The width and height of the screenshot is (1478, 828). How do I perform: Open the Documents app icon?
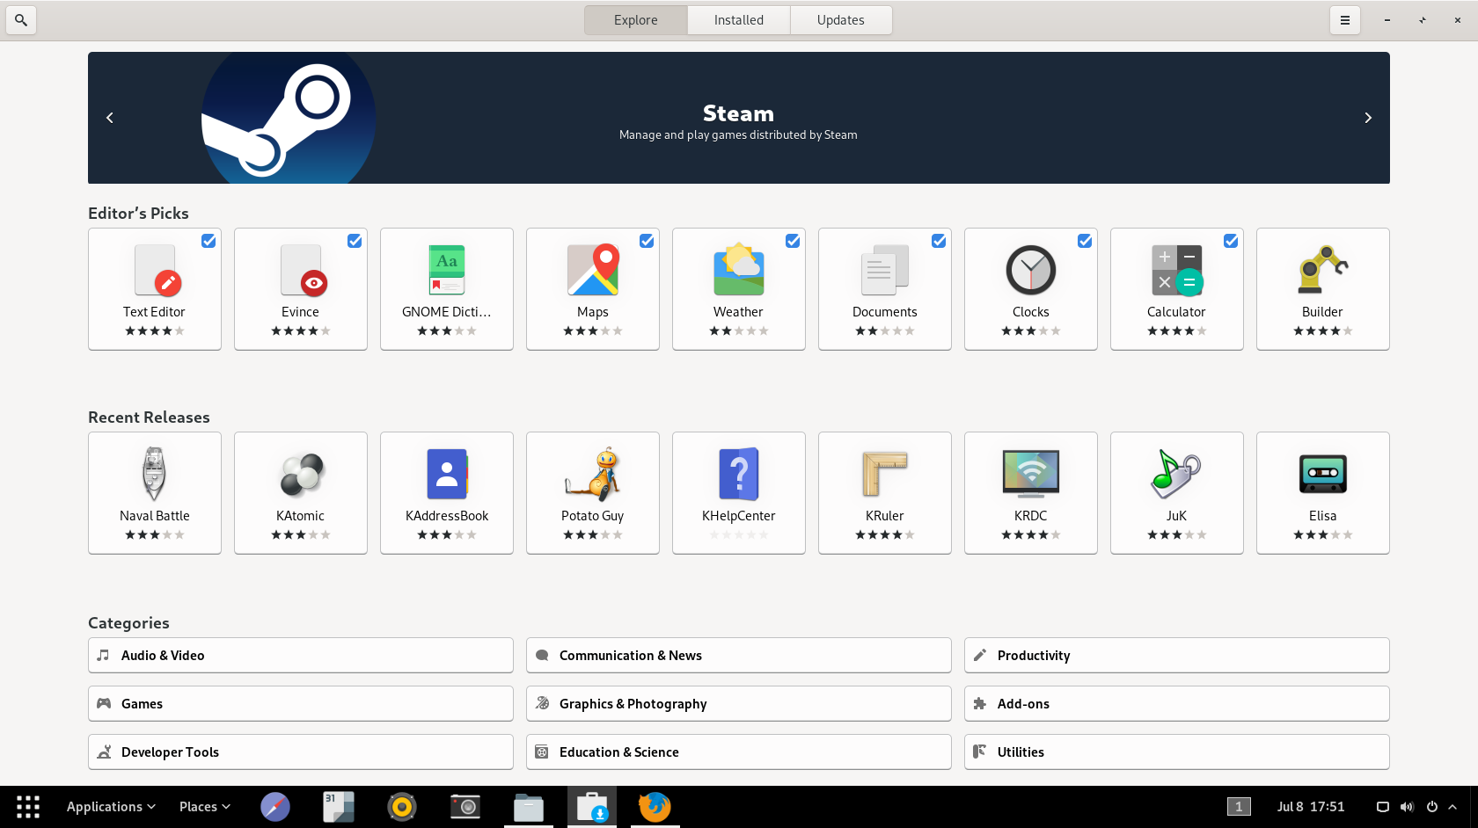(885, 270)
